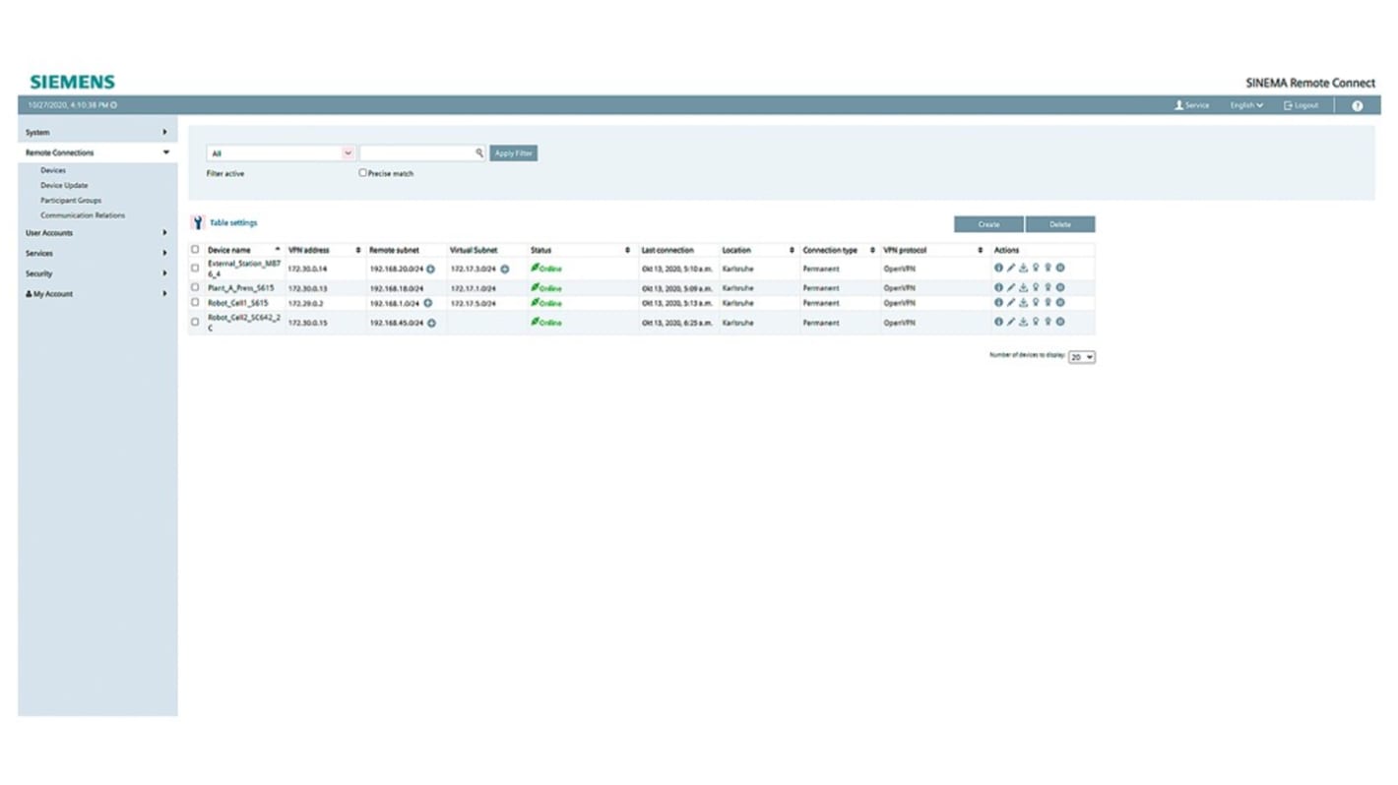The height and width of the screenshot is (785, 1398).
Task: Sort table by VPN protocol column
Action: point(933,250)
